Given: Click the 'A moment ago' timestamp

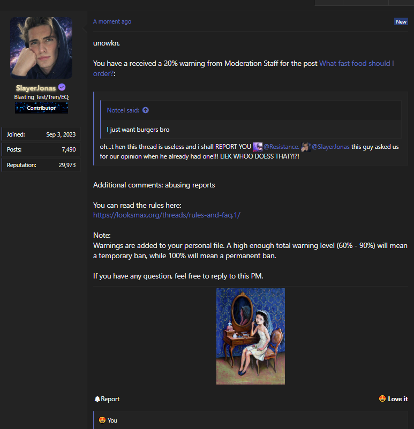Looking at the screenshot, I should pyautogui.click(x=112, y=21).
